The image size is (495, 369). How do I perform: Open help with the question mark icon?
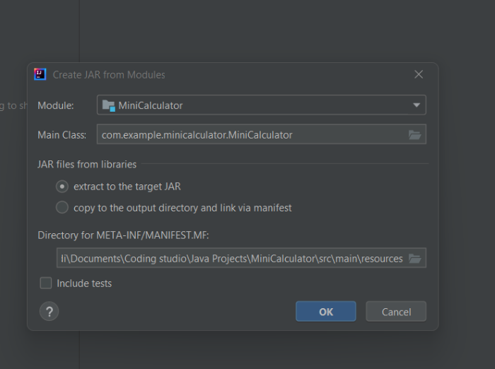[x=49, y=312]
